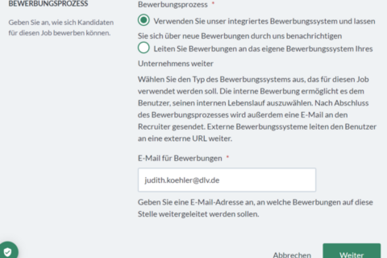Click the Abbrechen link
Screen dimensions: 387x258
click(x=292, y=255)
